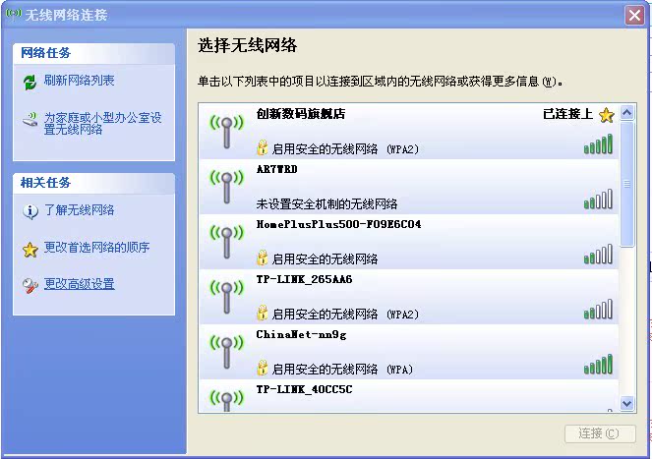Click the tools icon beside 更改高级设置
Image resolution: width=652 pixels, height=459 pixels.
[30, 286]
